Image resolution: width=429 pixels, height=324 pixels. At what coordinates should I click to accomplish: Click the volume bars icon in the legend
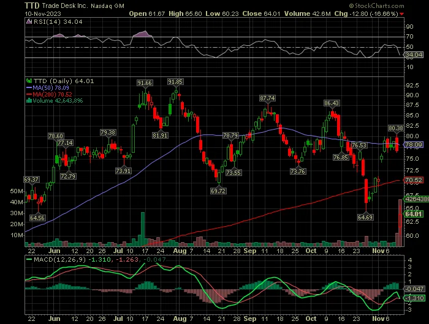click(x=29, y=101)
